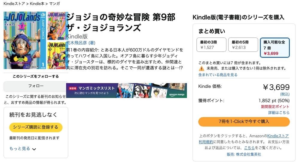Go to Kindleストア breadcrumb

point(14,4)
